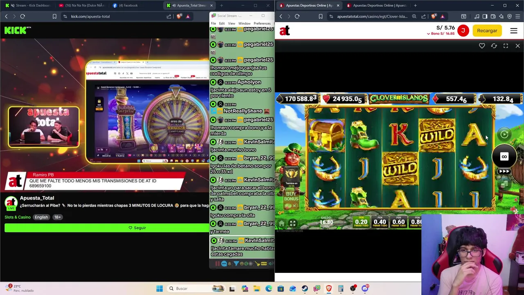Click the Apuesta Total 'at' logo

[x=285, y=30]
